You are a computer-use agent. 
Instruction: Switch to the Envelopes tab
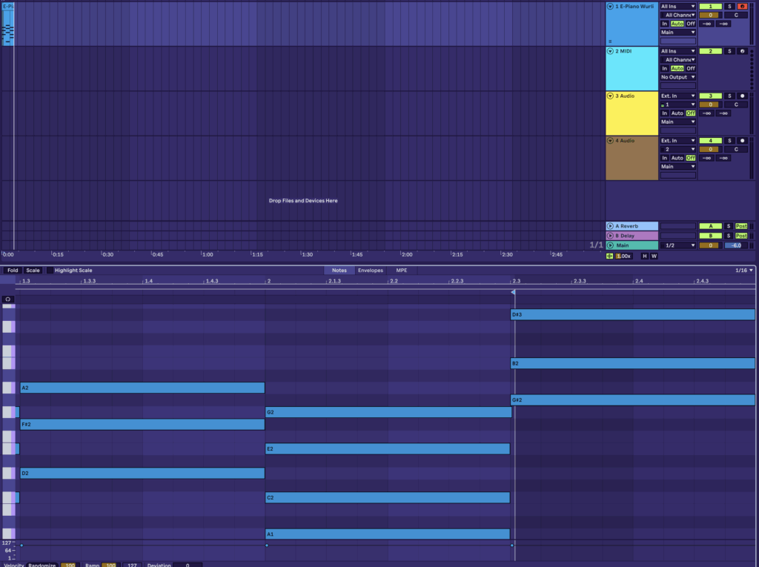pos(371,271)
